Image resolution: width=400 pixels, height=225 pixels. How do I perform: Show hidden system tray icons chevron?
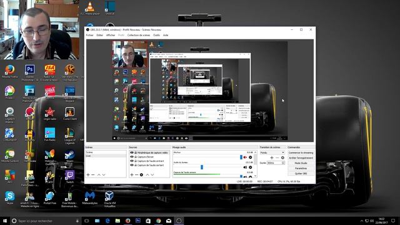(361, 221)
